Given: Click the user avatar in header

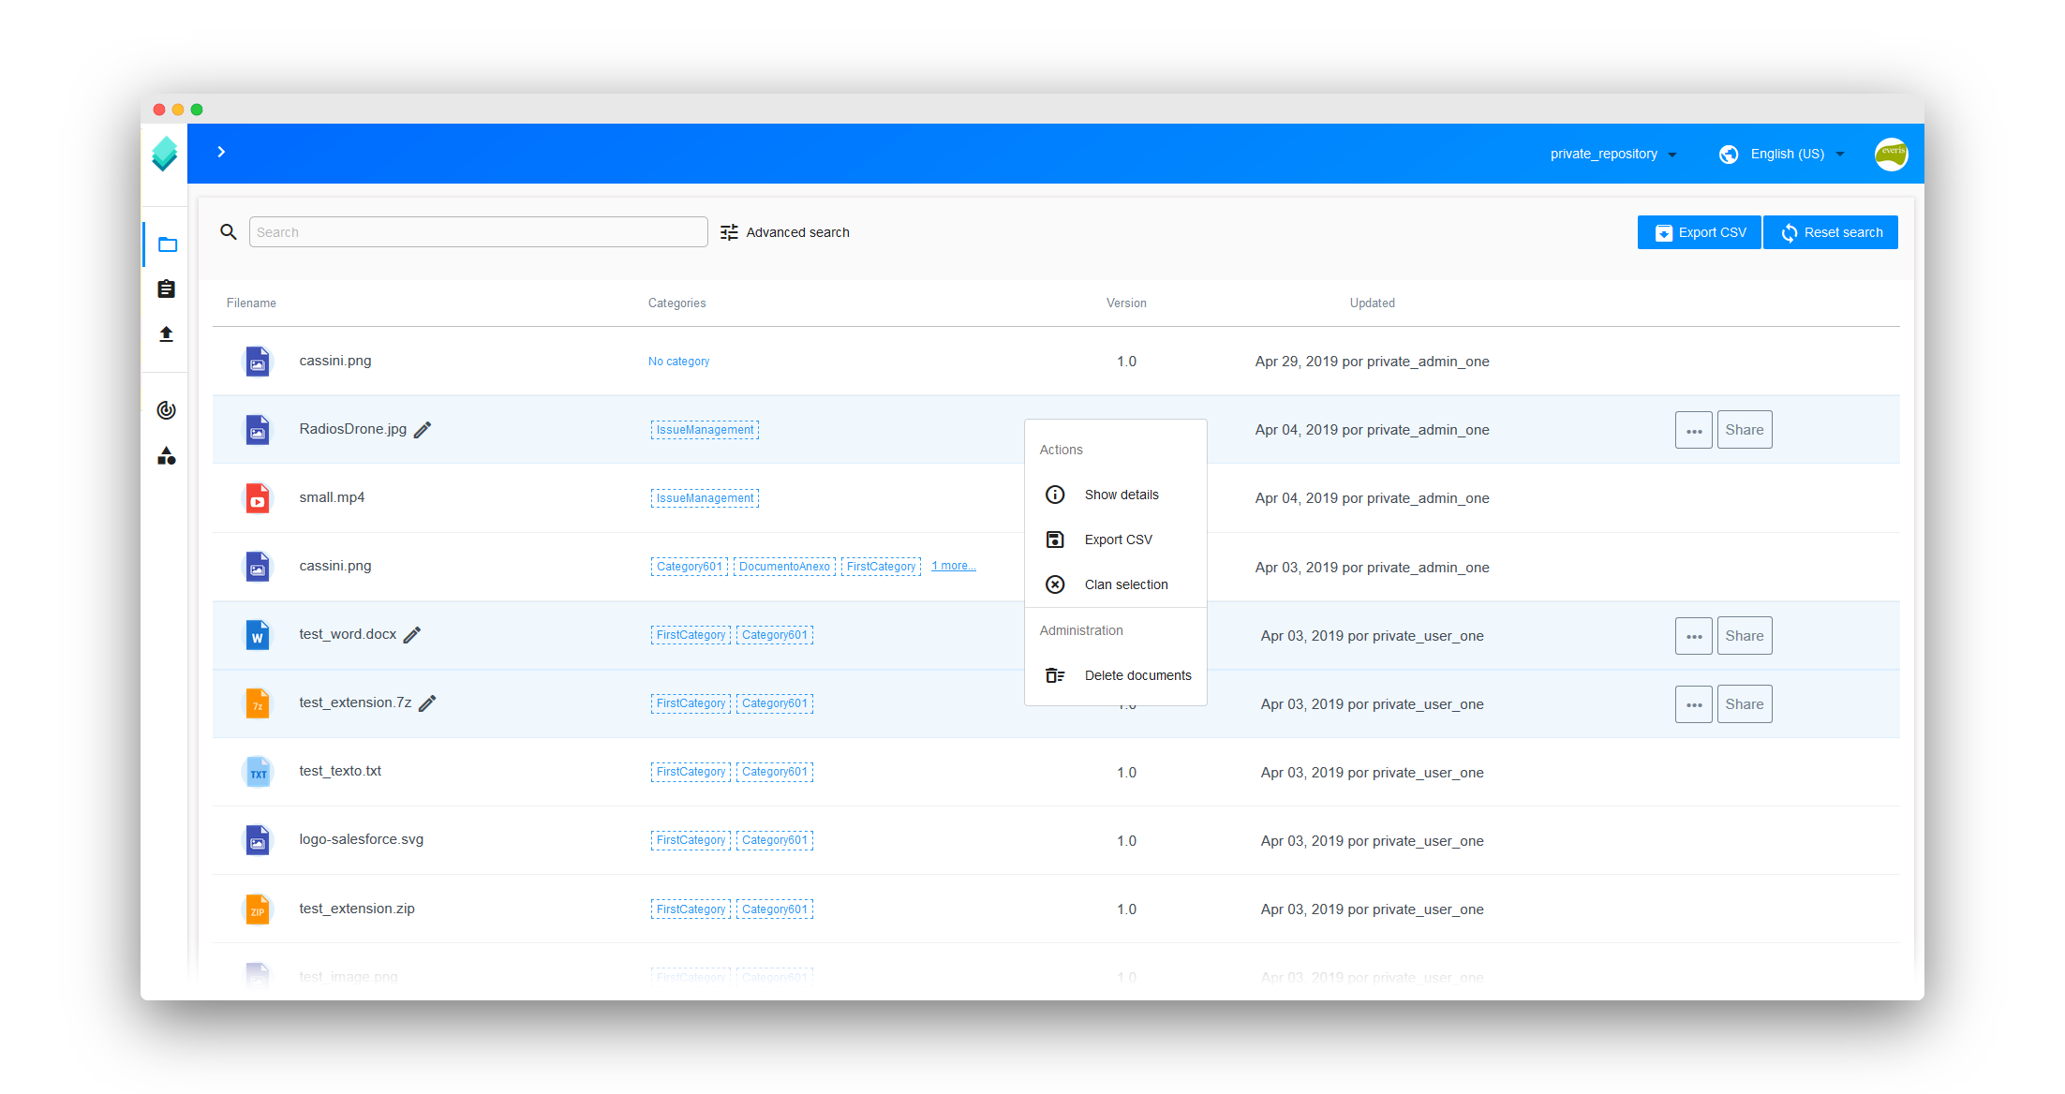Looking at the screenshot, I should (x=1891, y=154).
